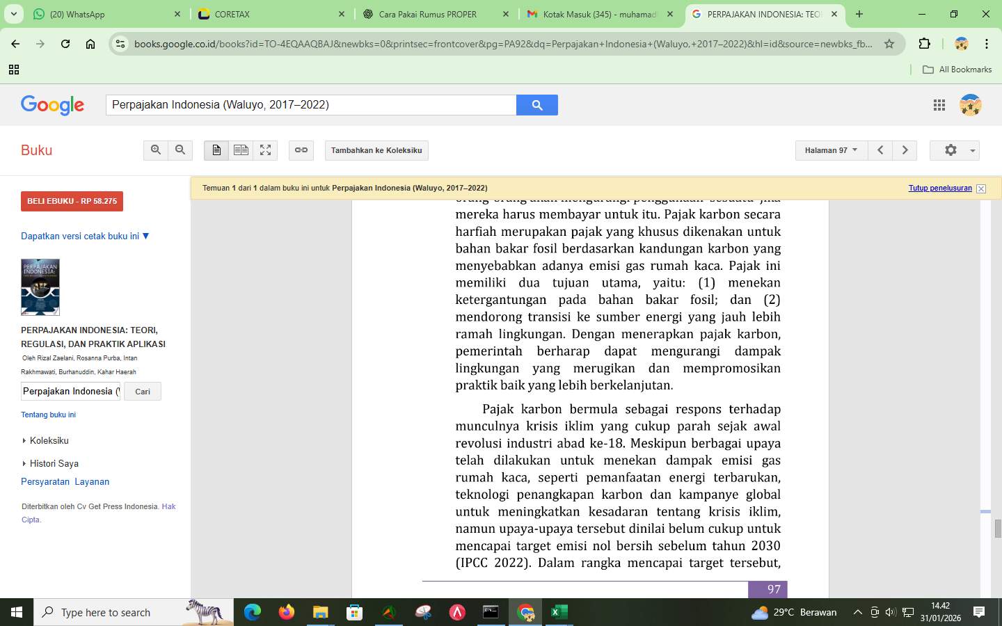The width and height of the screenshot is (1002, 626).
Task: Click the BELI EBUKU - RP 58.275 button
Action: pos(72,201)
